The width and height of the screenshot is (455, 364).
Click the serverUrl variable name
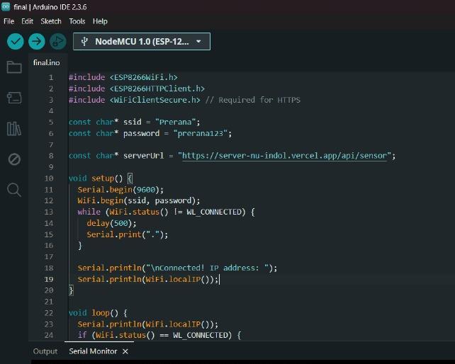[x=144, y=156]
